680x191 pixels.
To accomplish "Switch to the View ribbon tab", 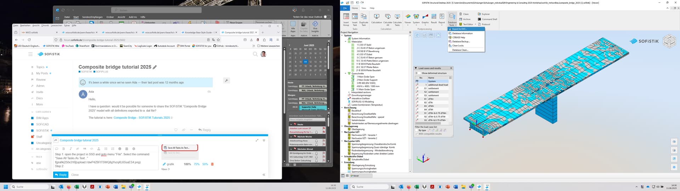I will click(x=364, y=8).
